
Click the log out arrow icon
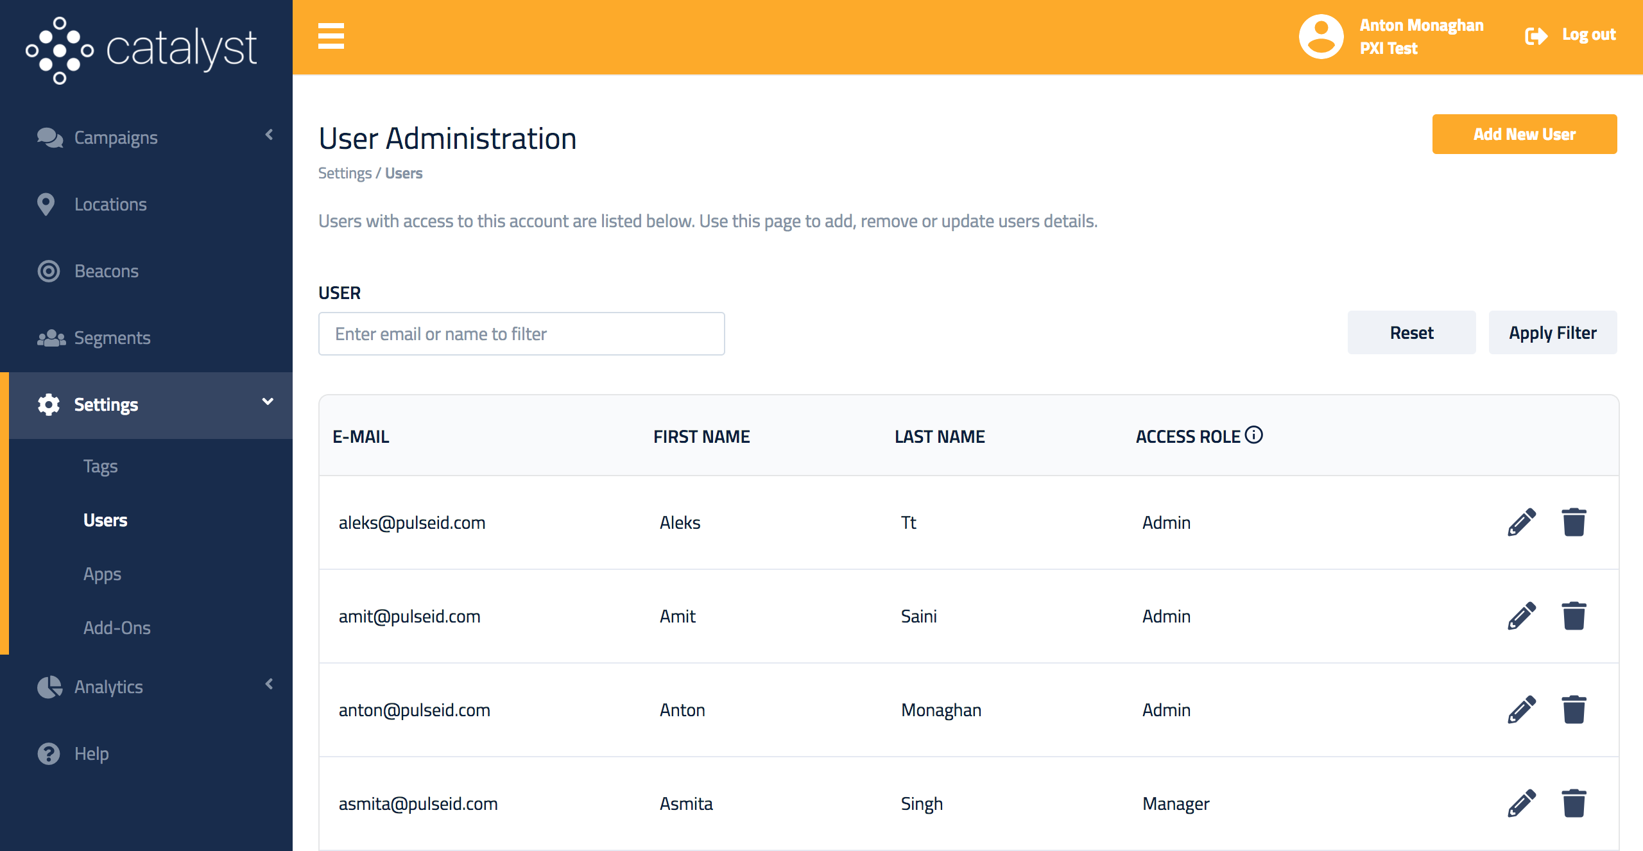(1536, 36)
